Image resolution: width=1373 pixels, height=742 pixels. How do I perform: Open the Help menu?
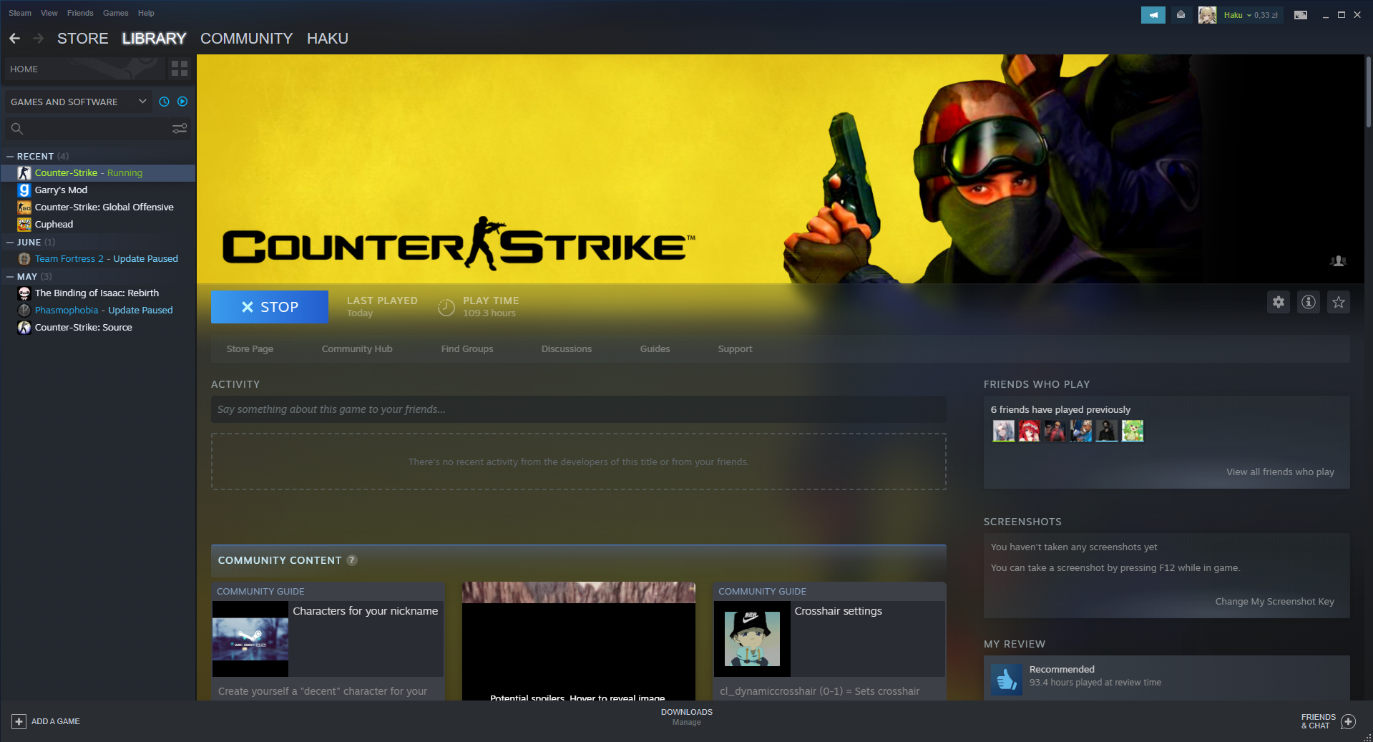(146, 13)
